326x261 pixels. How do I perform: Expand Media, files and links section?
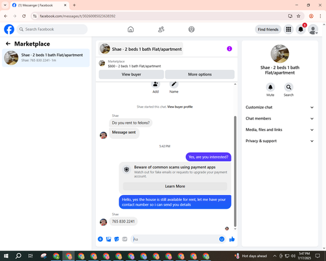click(280, 130)
